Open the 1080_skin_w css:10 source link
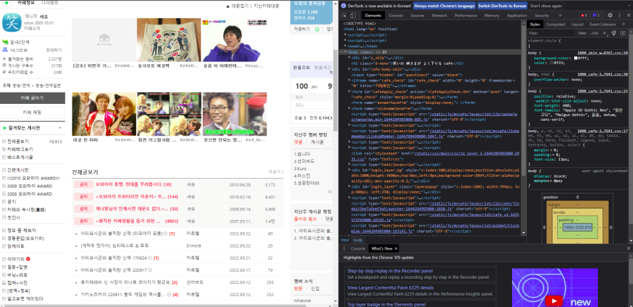633x307 pixels. click(x=603, y=53)
